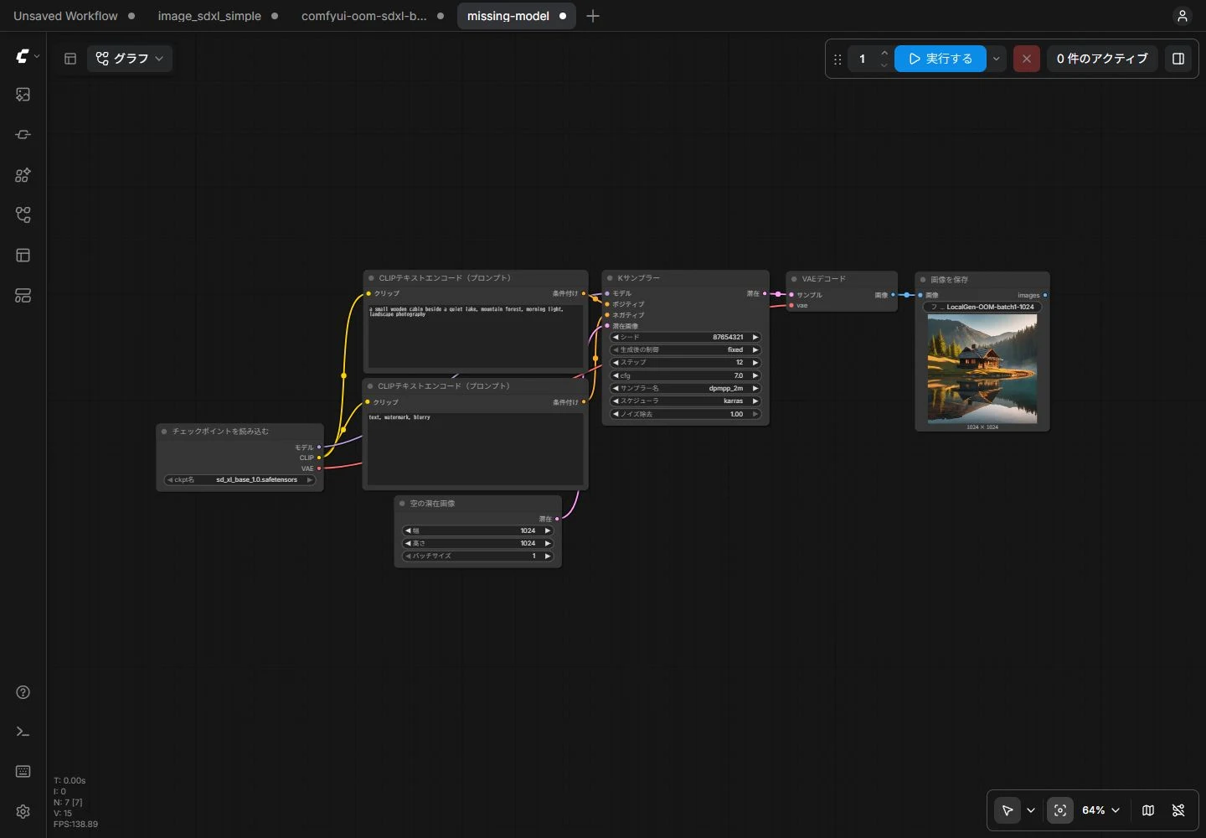
Task: Open the workflows sidebar icon
Action: 23,215
